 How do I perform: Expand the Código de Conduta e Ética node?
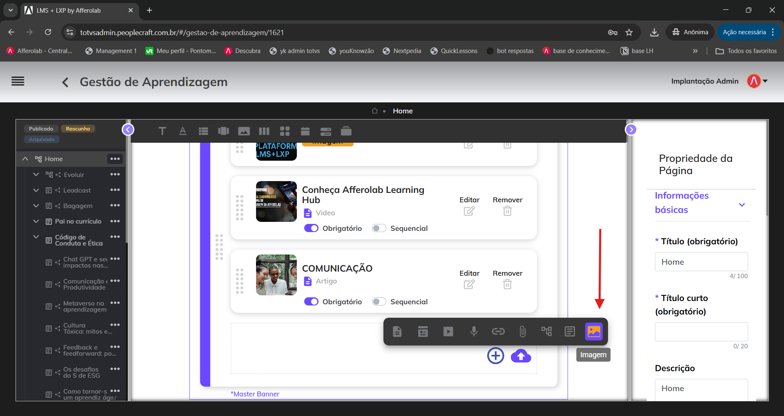(x=36, y=237)
